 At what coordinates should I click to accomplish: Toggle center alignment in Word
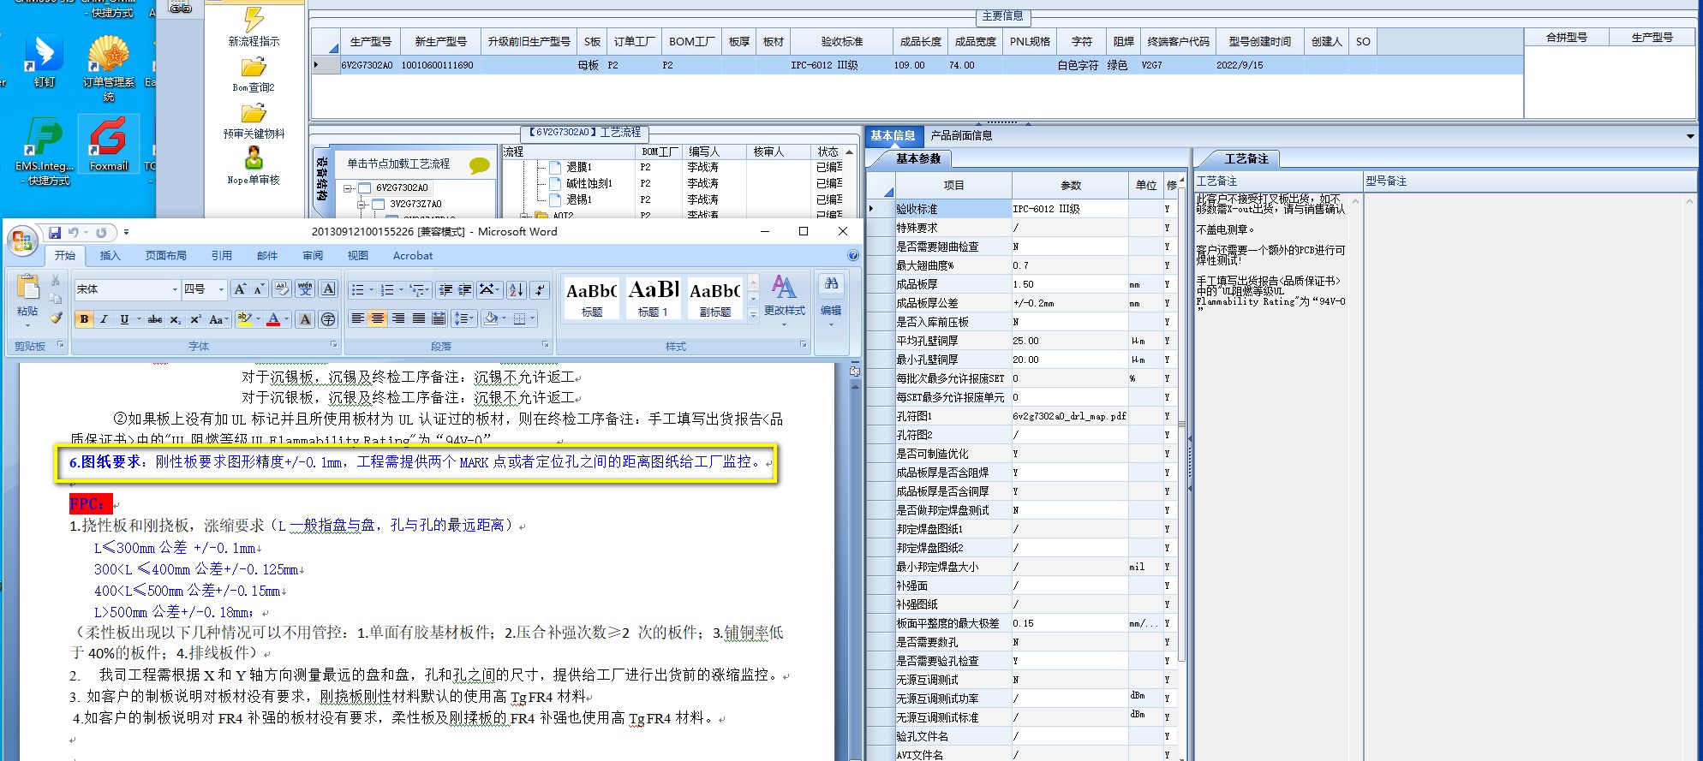tap(378, 319)
